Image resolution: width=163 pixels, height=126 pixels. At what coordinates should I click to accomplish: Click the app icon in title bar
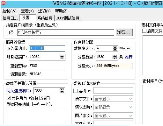(4, 3)
